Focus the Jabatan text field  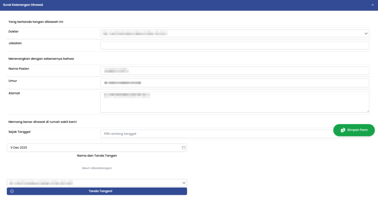[x=234, y=45]
